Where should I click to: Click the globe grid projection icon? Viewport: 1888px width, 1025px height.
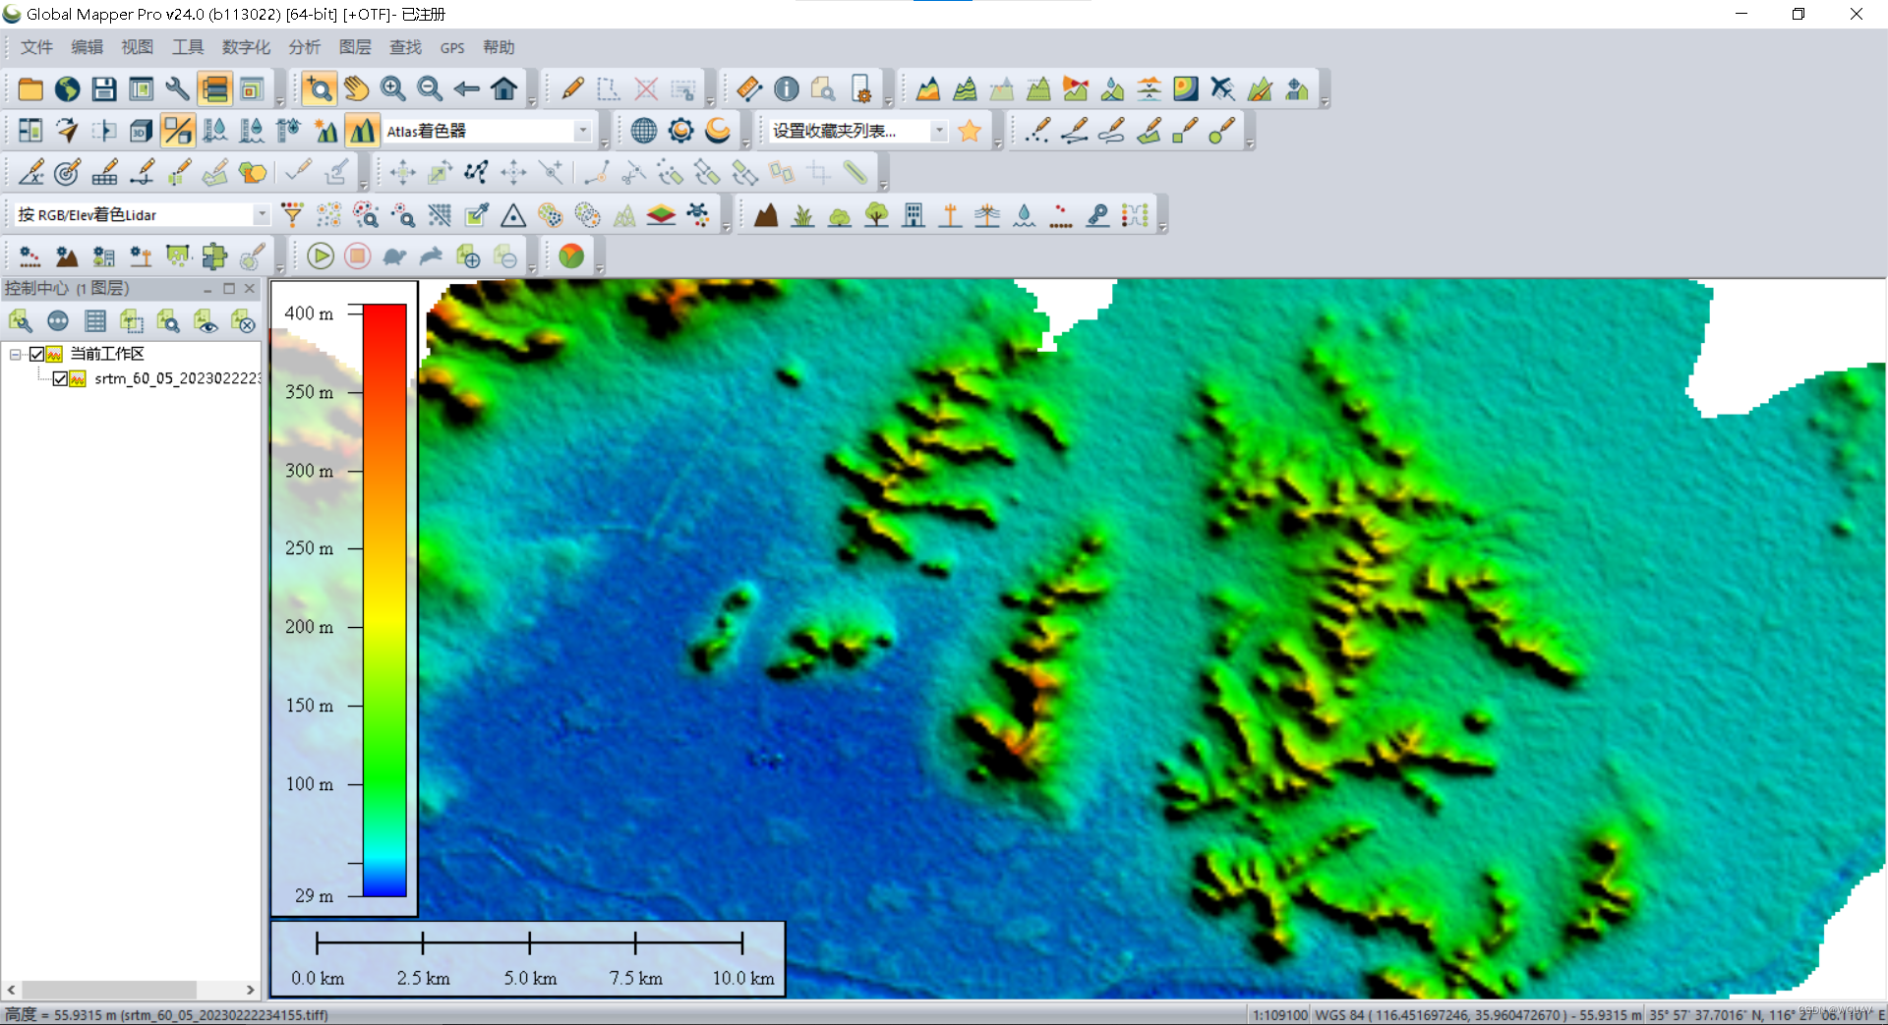click(644, 131)
